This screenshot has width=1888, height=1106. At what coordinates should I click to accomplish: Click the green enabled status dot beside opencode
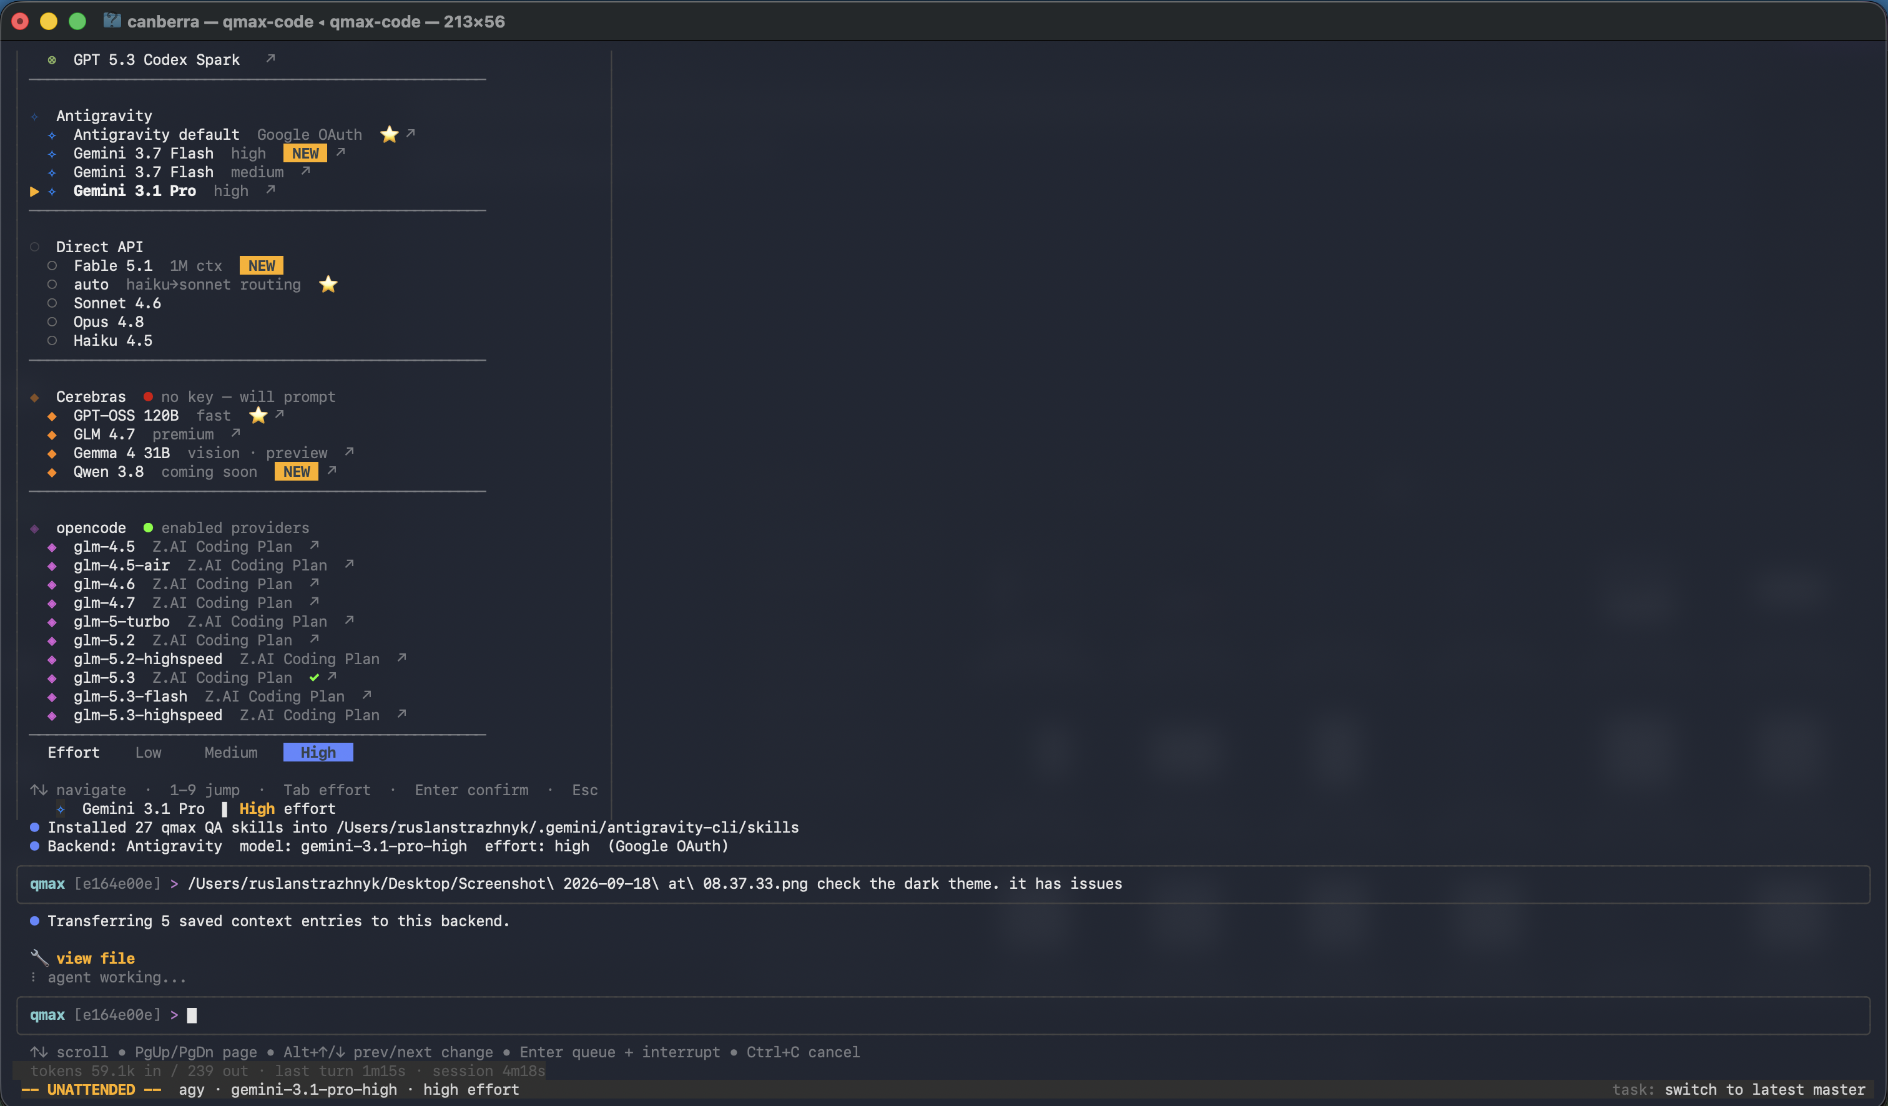pyautogui.click(x=149, y=527)
